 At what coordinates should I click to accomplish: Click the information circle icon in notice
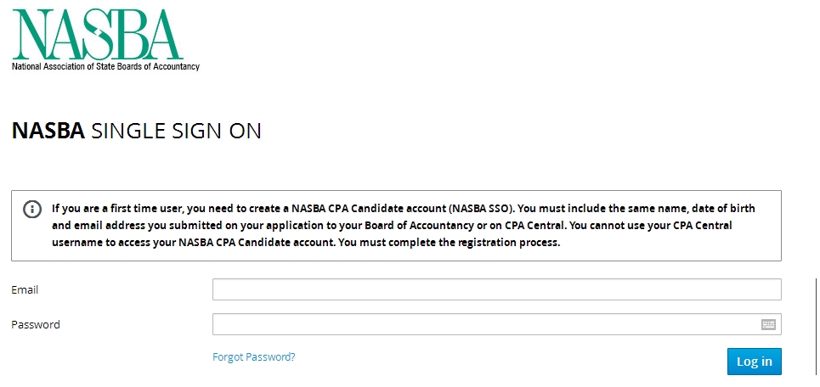click(31, 210)
